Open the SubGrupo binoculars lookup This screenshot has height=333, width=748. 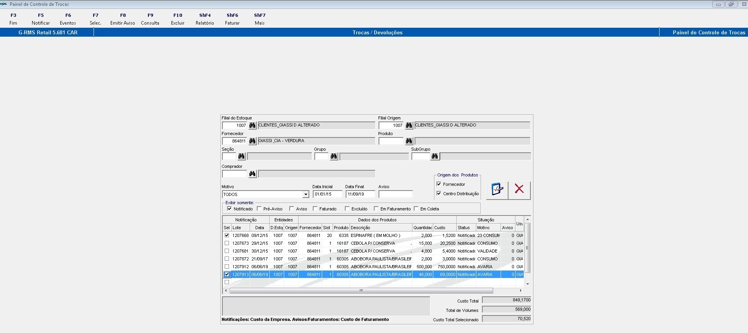434,157
